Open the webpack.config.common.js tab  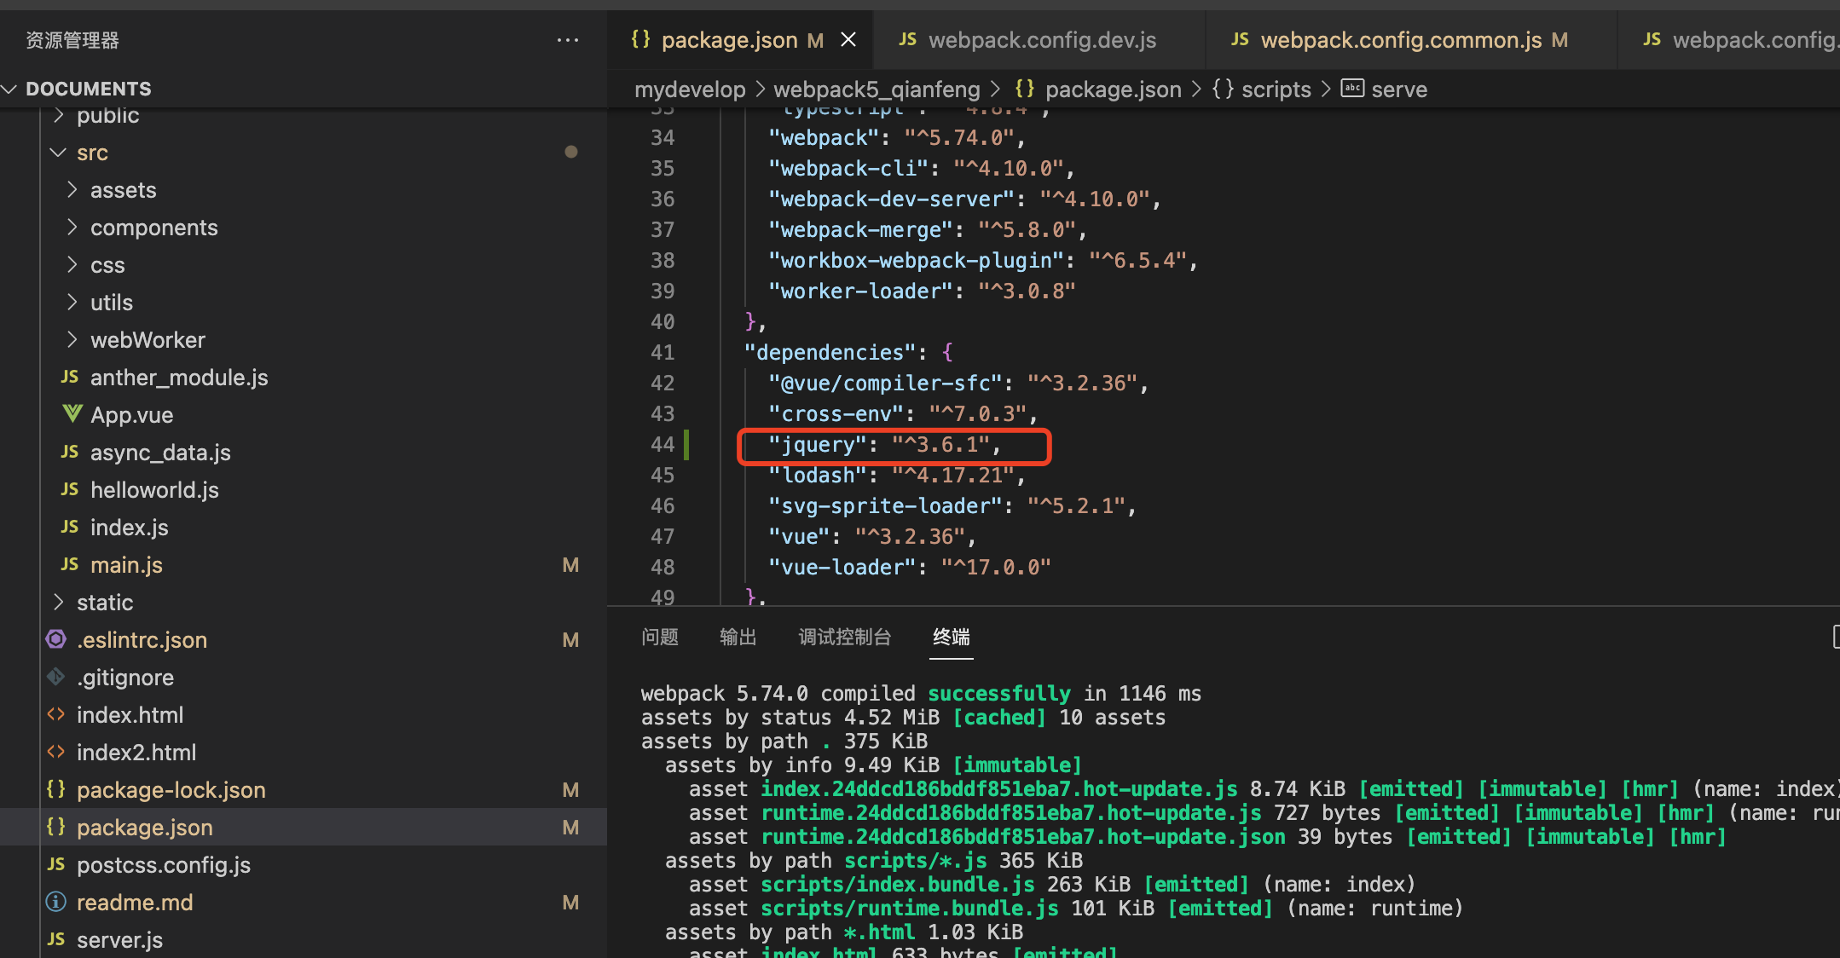click(1400, 40)
